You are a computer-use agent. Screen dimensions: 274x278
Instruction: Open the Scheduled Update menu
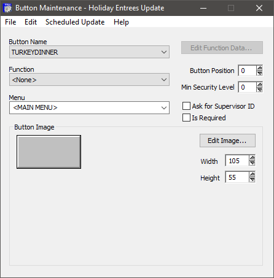click(x=75, y=22)
